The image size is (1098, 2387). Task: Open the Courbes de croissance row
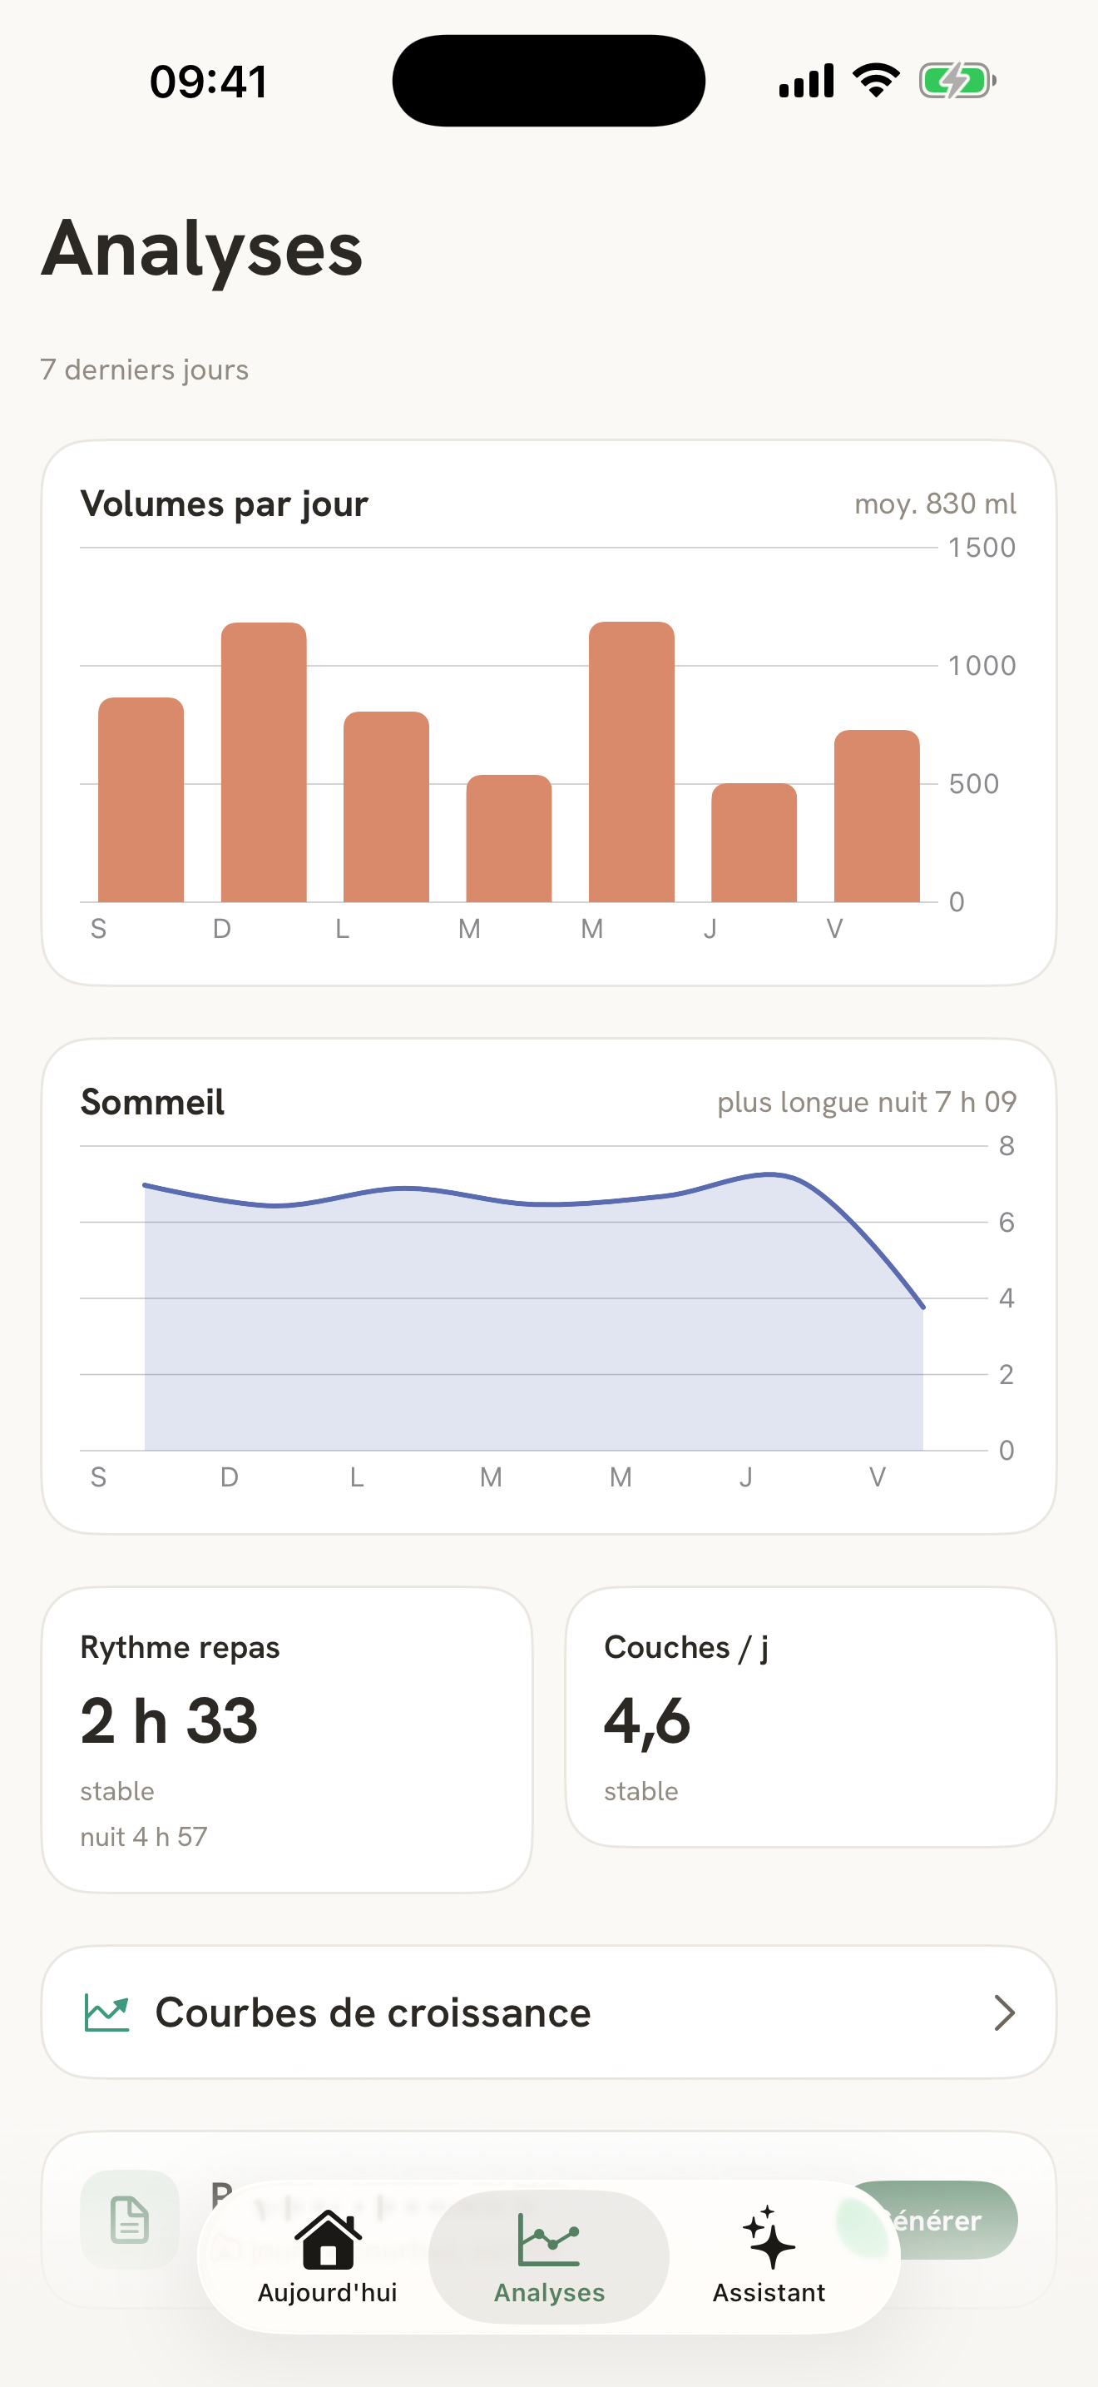[549, 2012]
